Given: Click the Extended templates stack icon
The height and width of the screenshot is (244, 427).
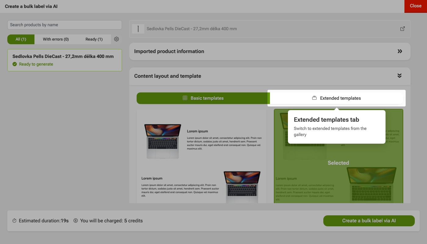Looking at the screenshot, I should pyautogui.click(x=314, y=98).
